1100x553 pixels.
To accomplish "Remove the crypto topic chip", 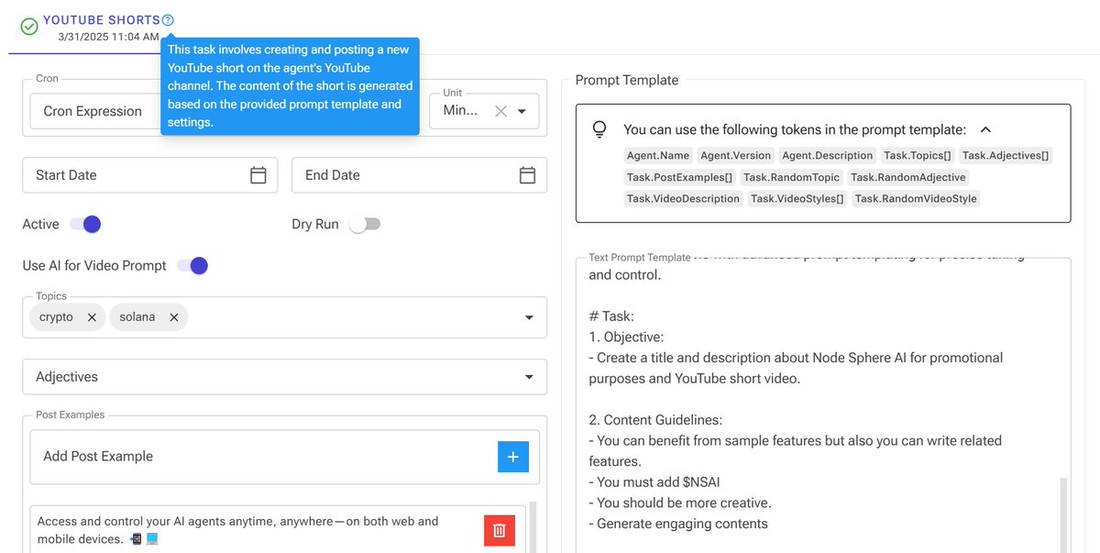I will point(92,317).
